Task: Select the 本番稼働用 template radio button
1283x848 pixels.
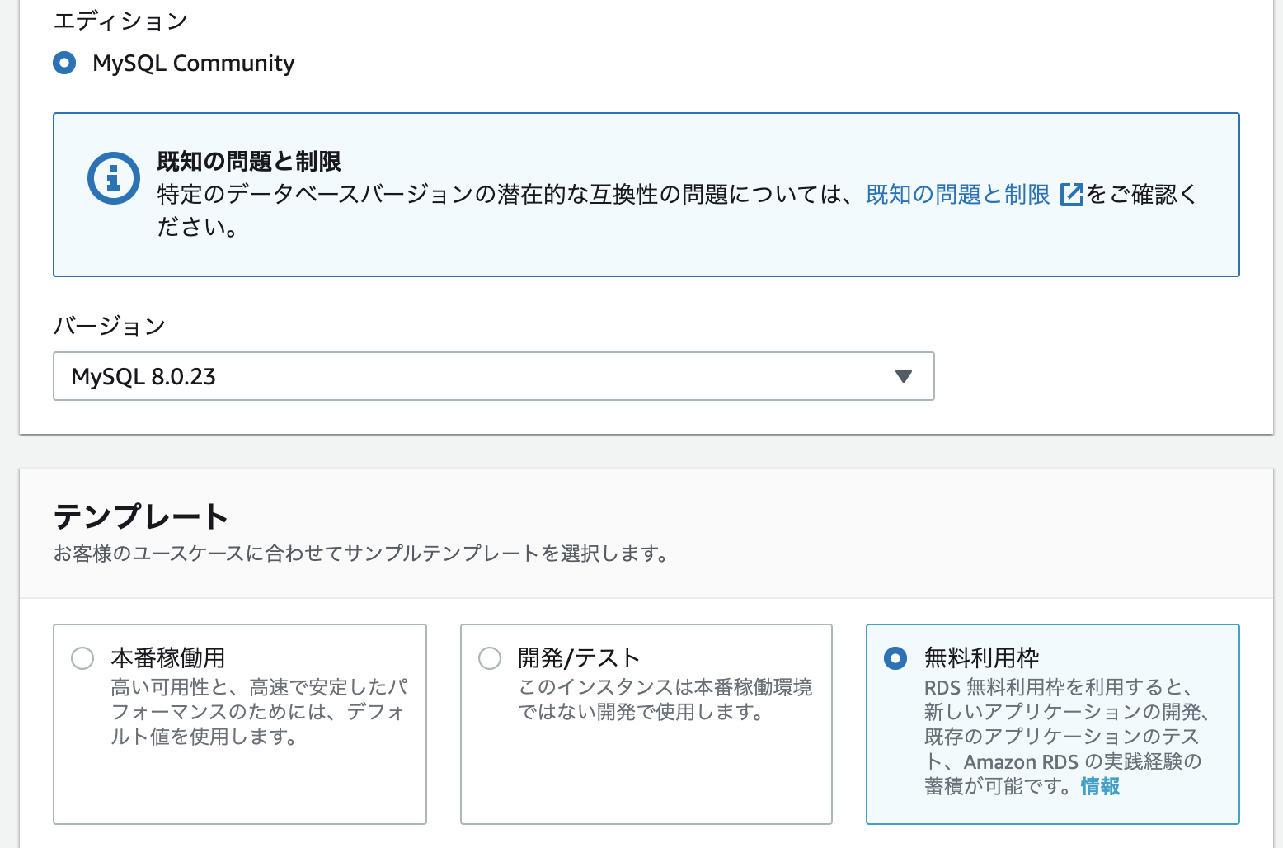Action: [82, 658]
